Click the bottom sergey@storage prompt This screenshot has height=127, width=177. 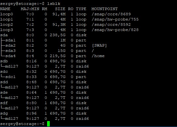22,124
